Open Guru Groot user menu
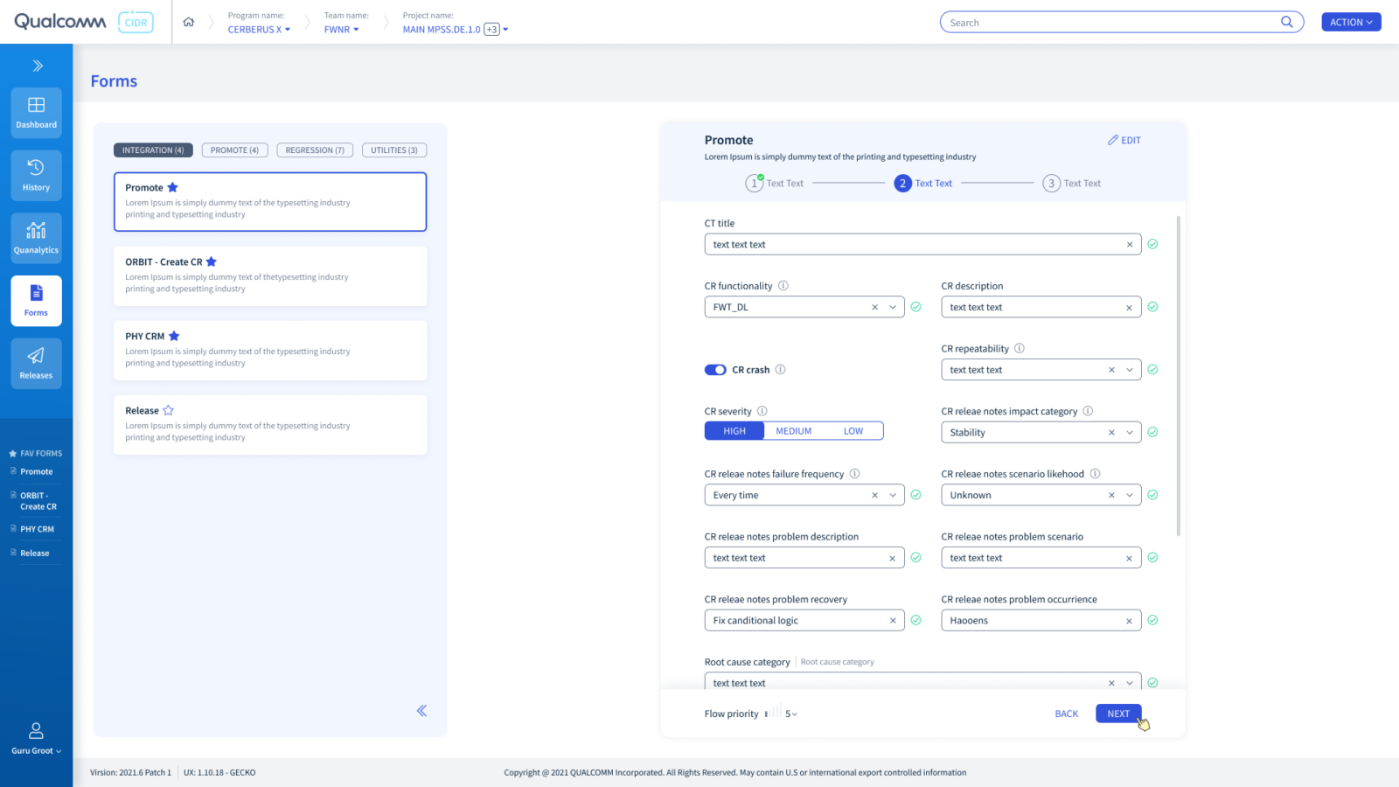 tap(36, 739)
